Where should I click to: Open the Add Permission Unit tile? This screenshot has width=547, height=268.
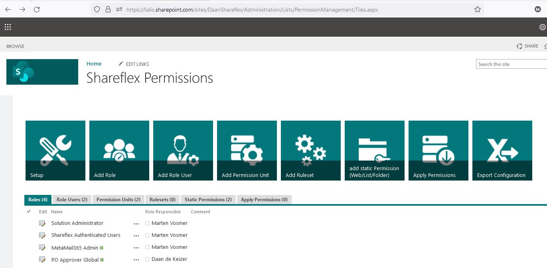pos(247,151)
